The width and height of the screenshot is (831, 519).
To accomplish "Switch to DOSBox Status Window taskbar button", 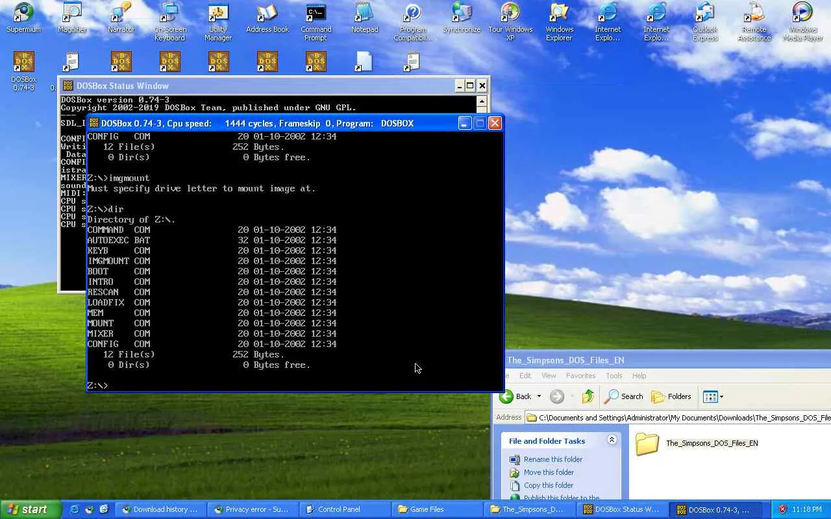I will (622, 509).
